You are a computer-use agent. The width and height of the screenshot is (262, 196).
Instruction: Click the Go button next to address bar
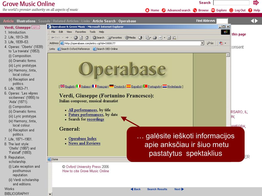[210, 43]
